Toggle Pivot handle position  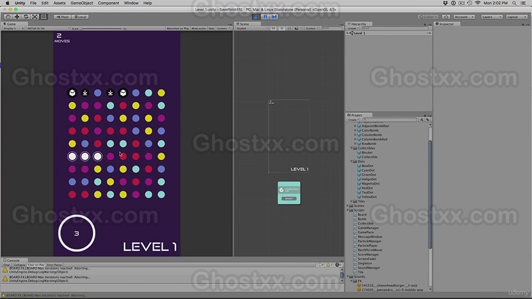click(x=62, y=17)
